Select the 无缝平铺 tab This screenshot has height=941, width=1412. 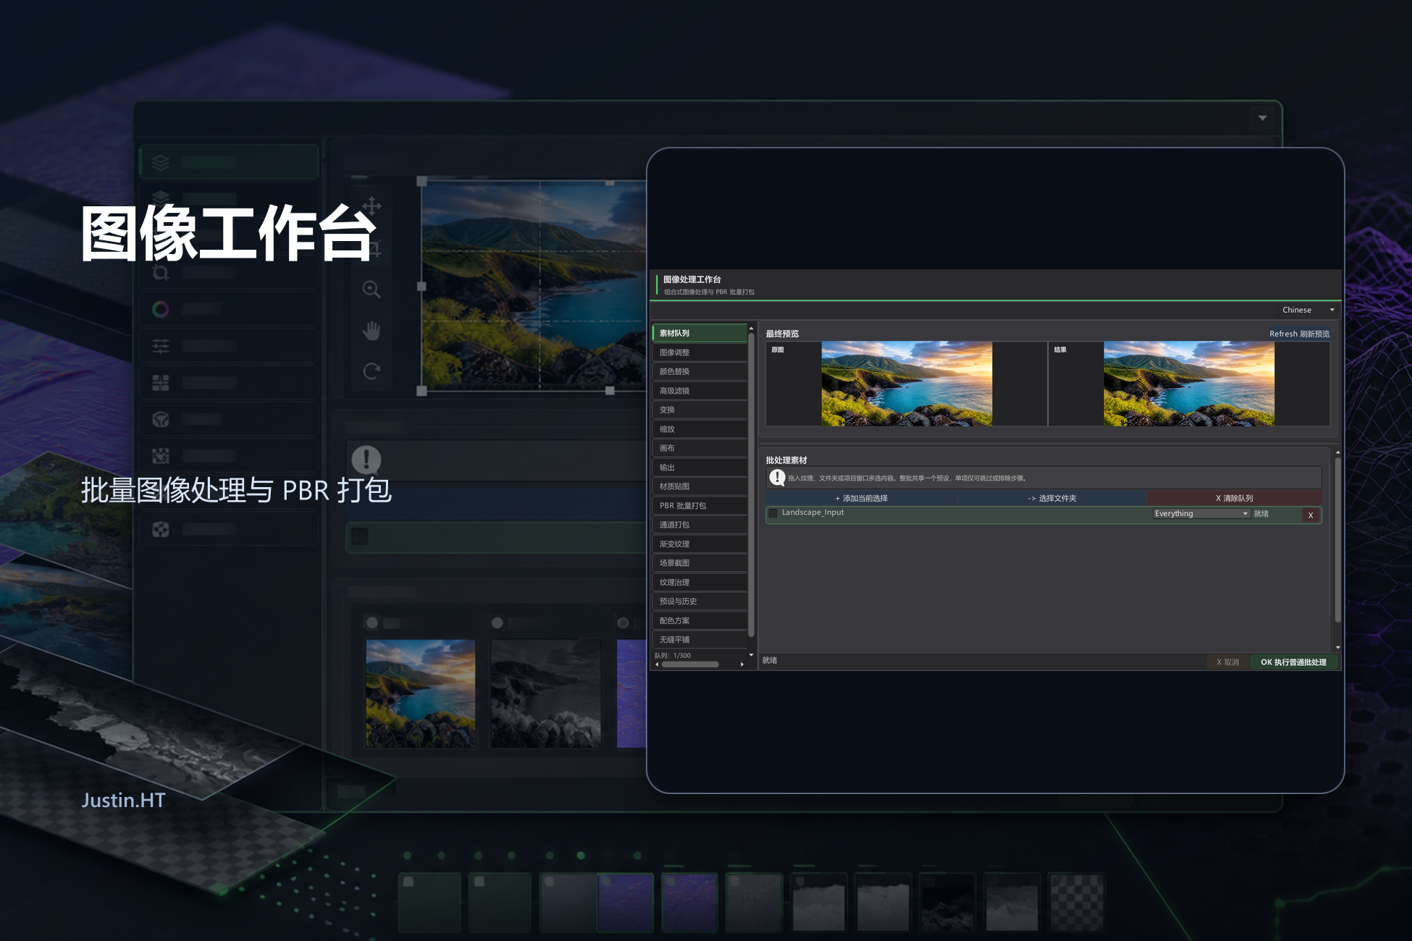[x=699, y=640]
